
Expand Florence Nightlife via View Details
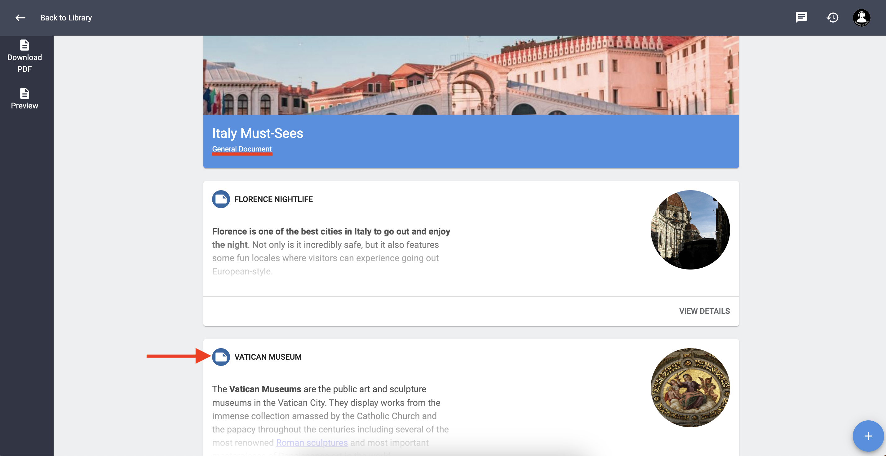coord(704,311)
